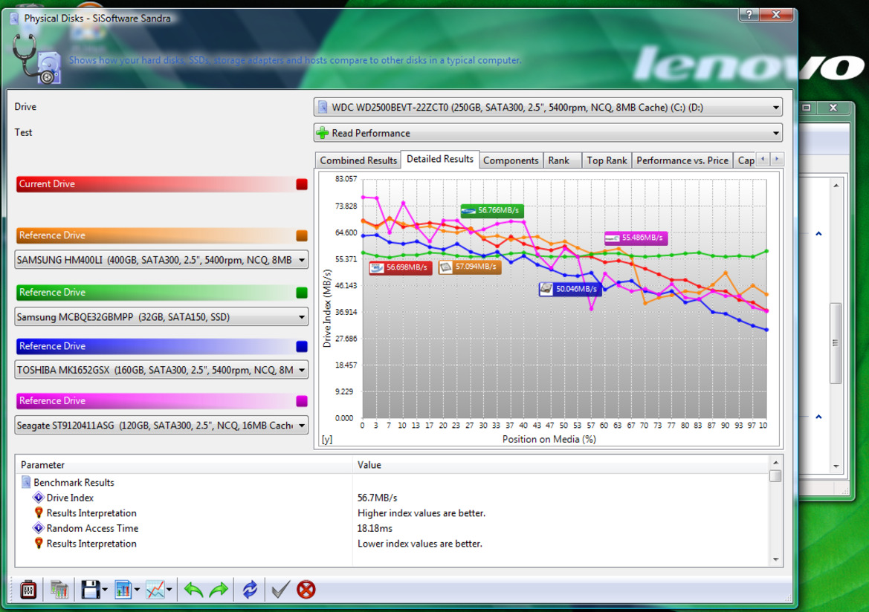This screenshot has width=869, height=612.
Task: Collapse first chevron in background window
Action: (818, 234)
